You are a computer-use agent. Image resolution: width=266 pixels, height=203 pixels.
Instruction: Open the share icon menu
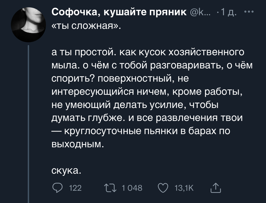(215, 187)
